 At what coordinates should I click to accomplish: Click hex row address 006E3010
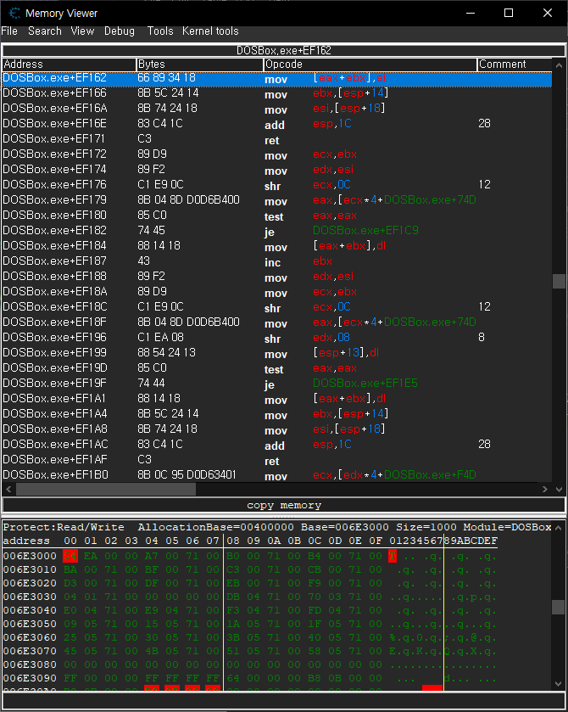(x=30, y=569)
